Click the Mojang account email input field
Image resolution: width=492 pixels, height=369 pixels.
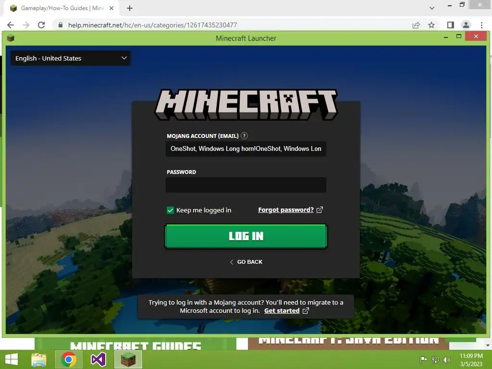click(246, 149)
